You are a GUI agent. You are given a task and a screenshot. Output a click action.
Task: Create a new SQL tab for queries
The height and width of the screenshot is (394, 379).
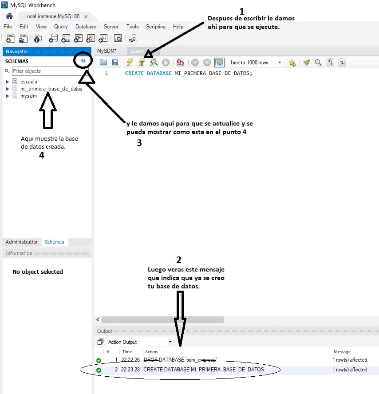click(11, 38)
